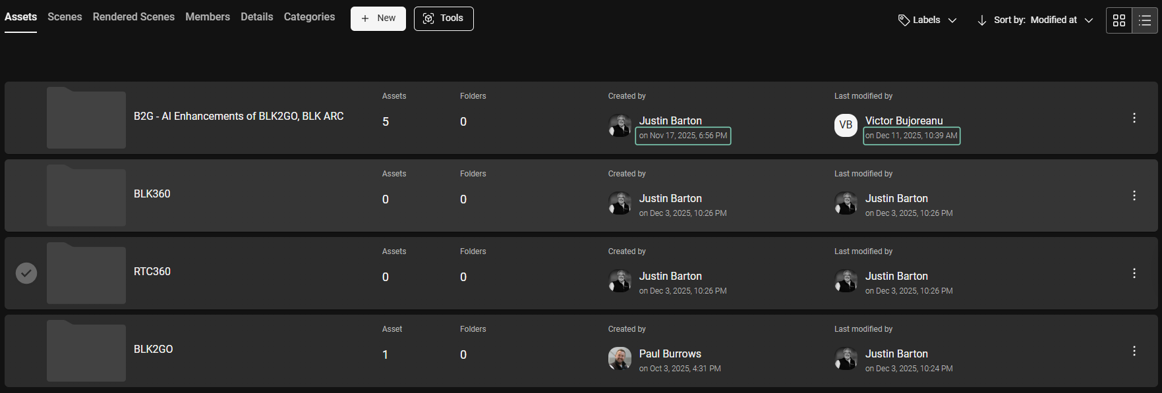Click the New button
1162x393 pixels.
(x=378, y=18)
